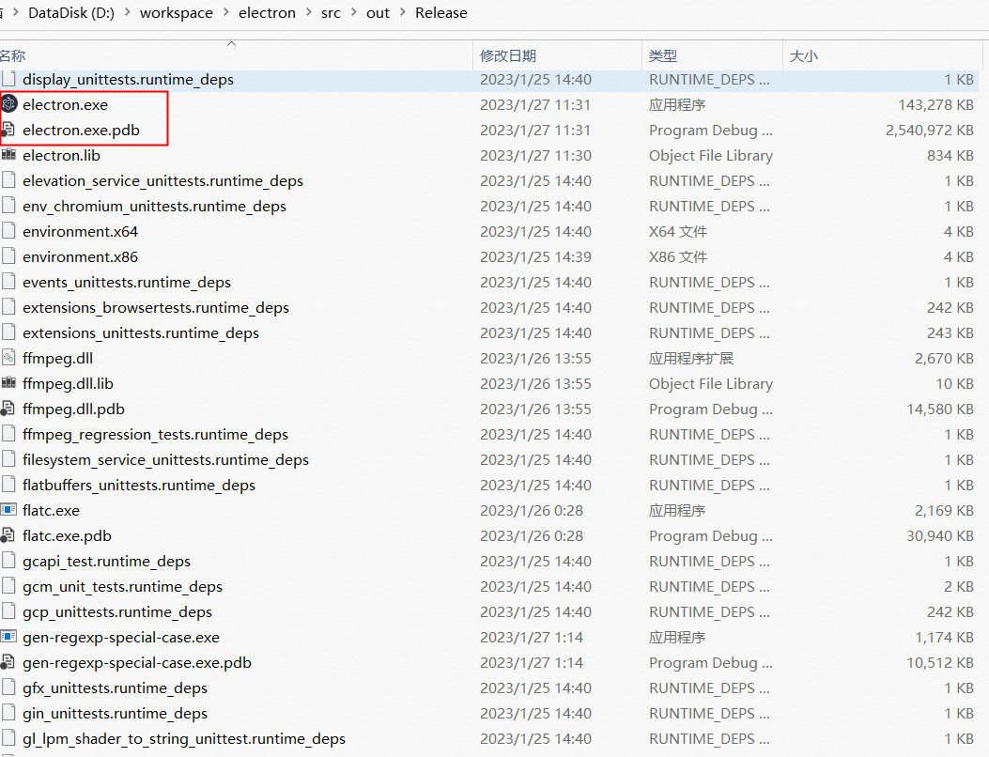This screenshot has width=989, height=757.
Task: Click the X86 文件 type cell
Action: 678,256
